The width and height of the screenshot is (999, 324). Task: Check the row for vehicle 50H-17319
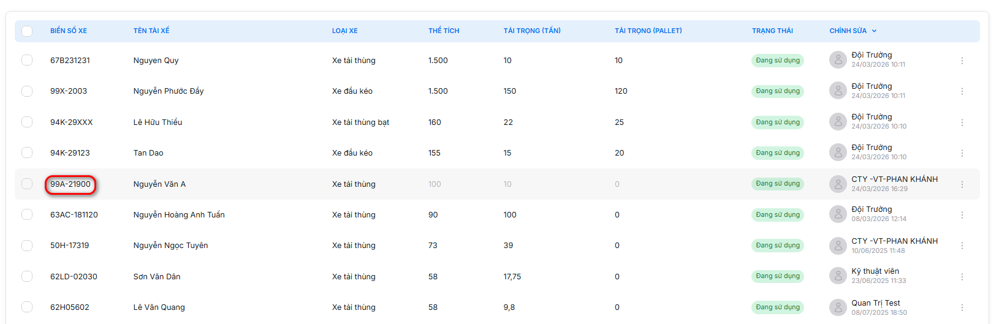[27, 245]
